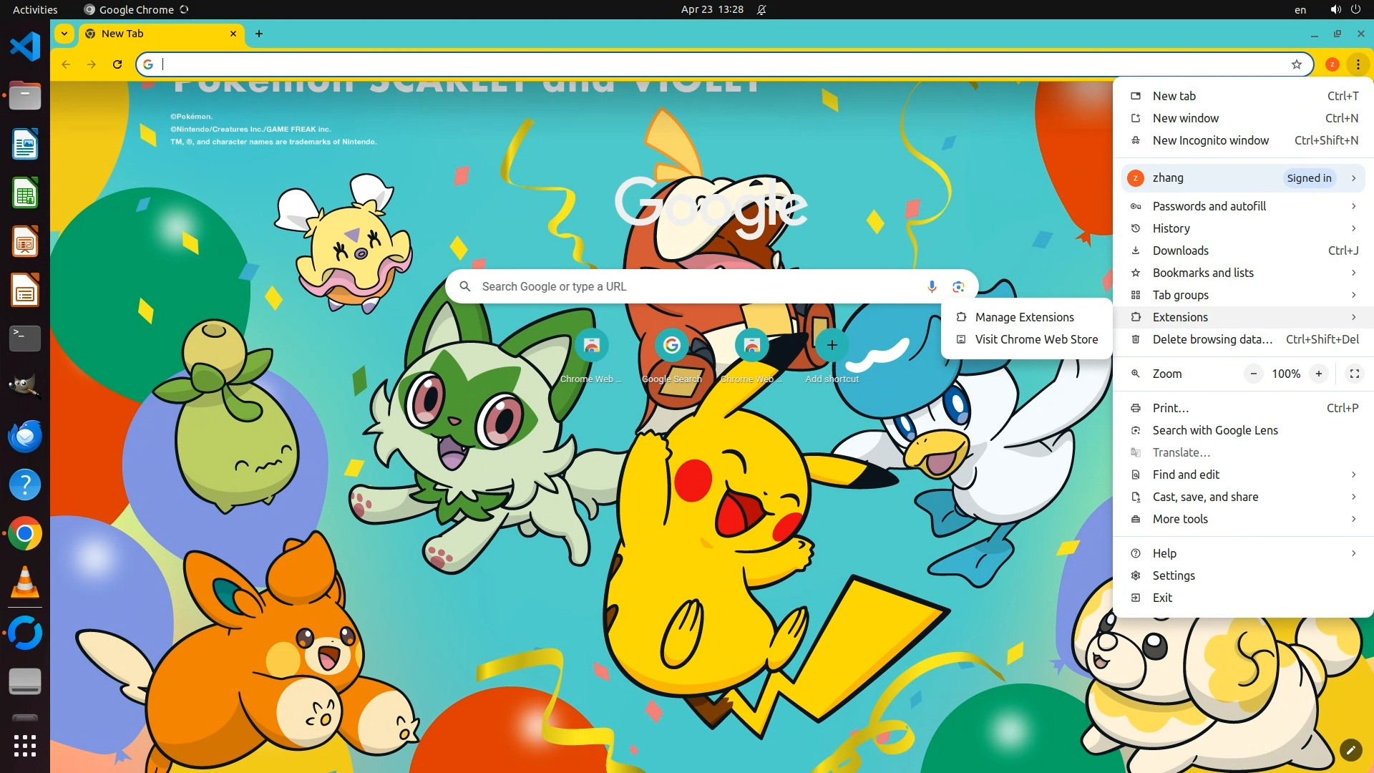Open Google Lens image search icon
Screen dimensions: 1374x773
point(958,286)
